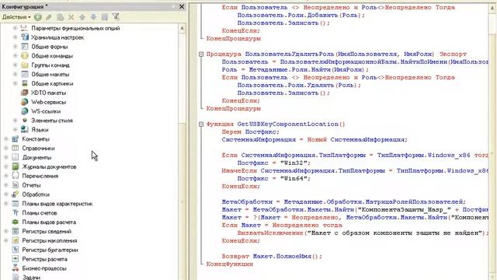Expand the Перечисления node
The image size is (497, 280).
(5, 176)
